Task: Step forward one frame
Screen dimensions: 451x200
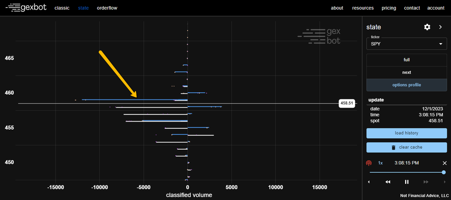Action: click(x=445, y=182)
